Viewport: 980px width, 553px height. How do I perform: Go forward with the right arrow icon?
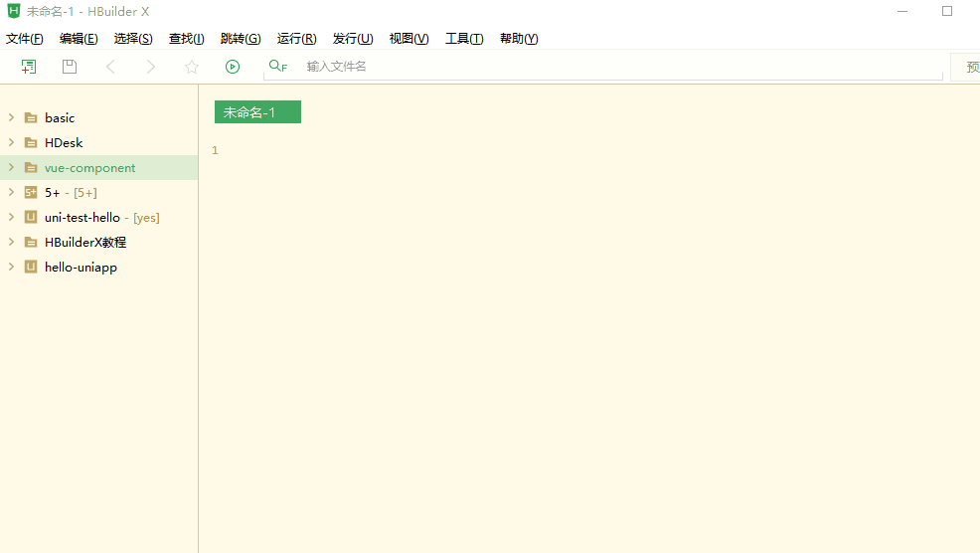coord(151,67)
